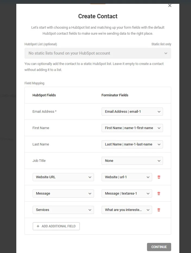Click the 'HubSpot List (optional)' label
The image size is (191, 253).
pyautogui.click(x=41, y=44)
